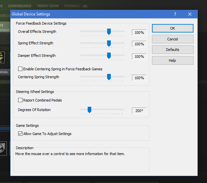Switch to the Leaderboards tab
Viewport: 207px width, 183px height.
20,6
